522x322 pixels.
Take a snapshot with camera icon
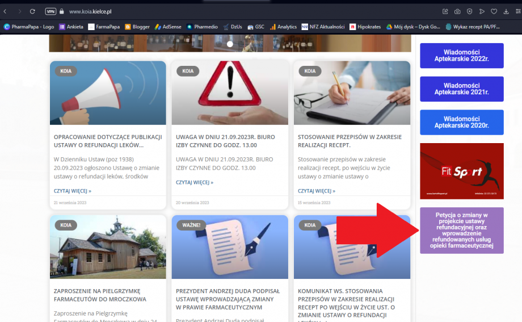[457, 11]
